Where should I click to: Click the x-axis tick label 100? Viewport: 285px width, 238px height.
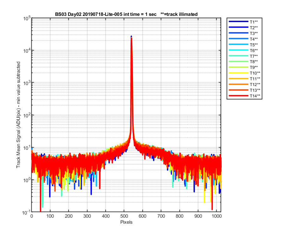50,216
